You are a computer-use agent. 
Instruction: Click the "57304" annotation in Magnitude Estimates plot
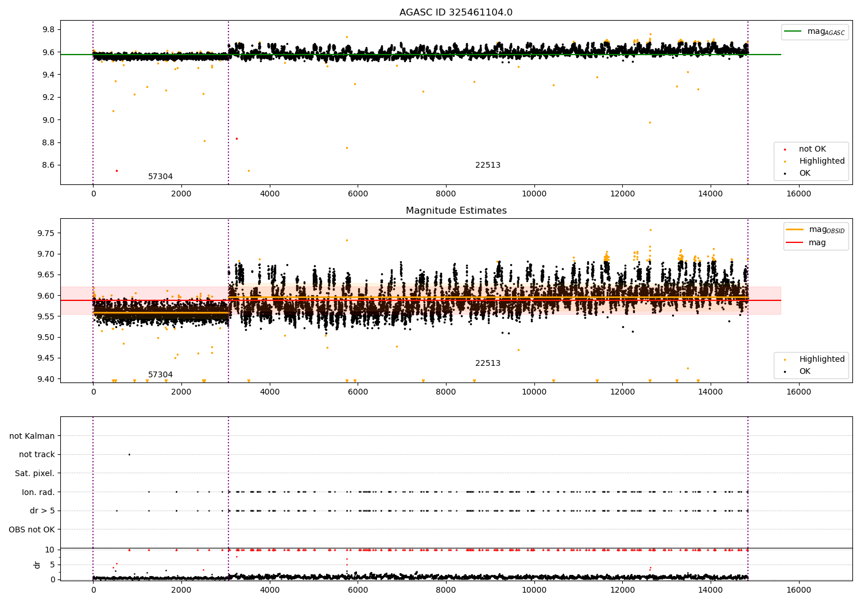tap(160, 375)
